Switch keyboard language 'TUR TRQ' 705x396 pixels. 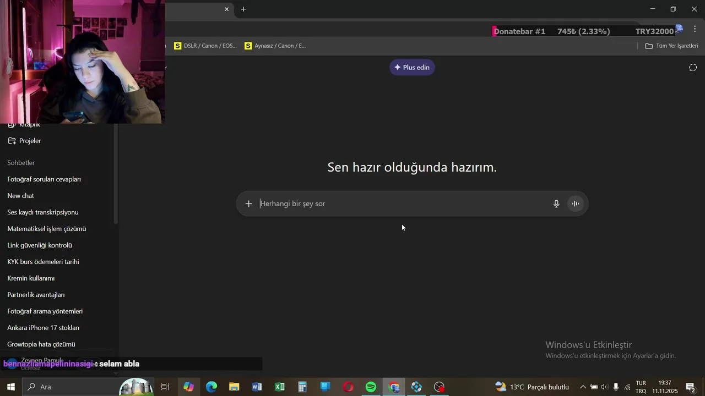641,387
